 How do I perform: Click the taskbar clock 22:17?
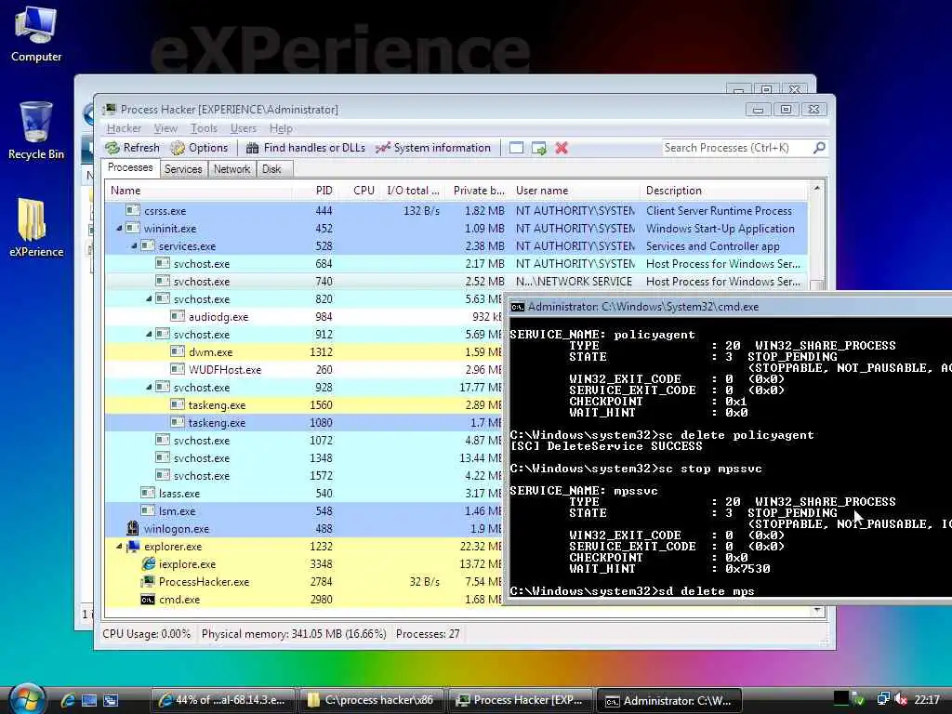coord(927,699)
